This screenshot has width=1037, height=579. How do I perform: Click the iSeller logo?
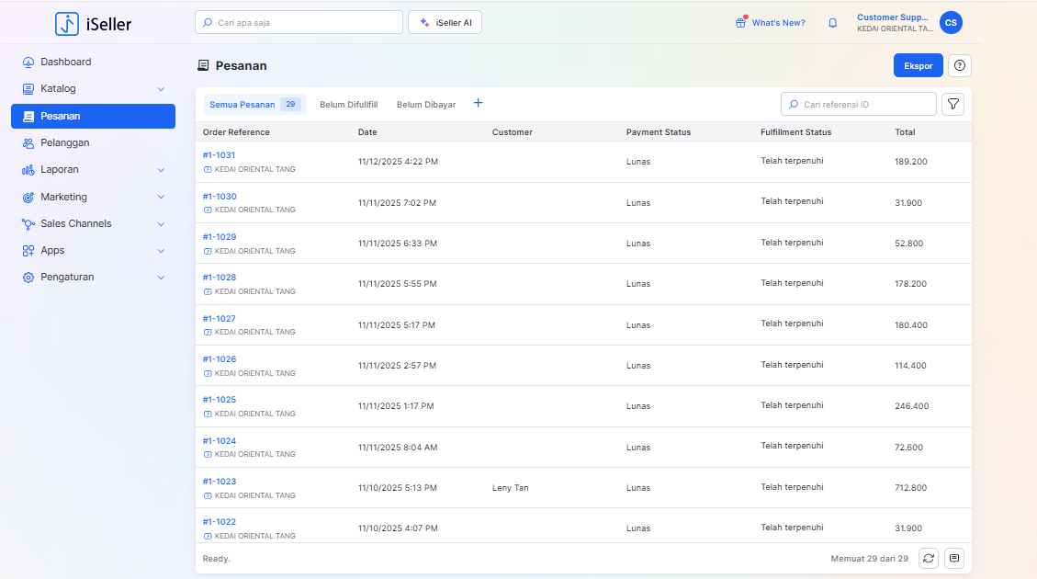click(x=93, y=24)
